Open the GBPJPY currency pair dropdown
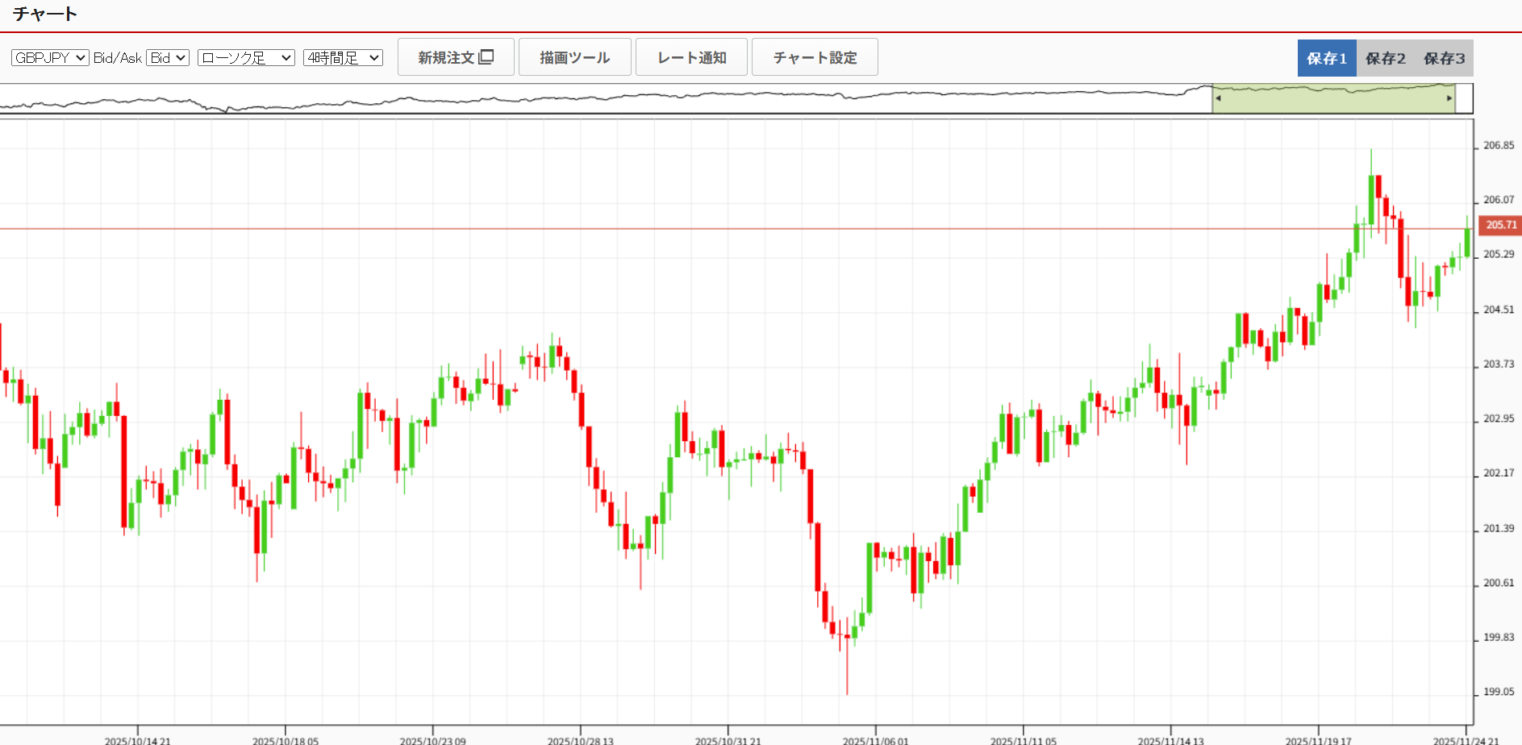The height and width of the screenshot is (745, 1522). pos(50,58)
